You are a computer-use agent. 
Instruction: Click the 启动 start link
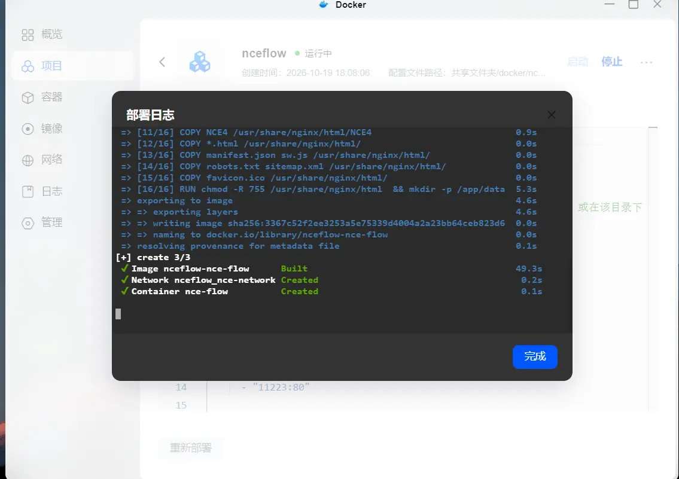coord(578,62)
